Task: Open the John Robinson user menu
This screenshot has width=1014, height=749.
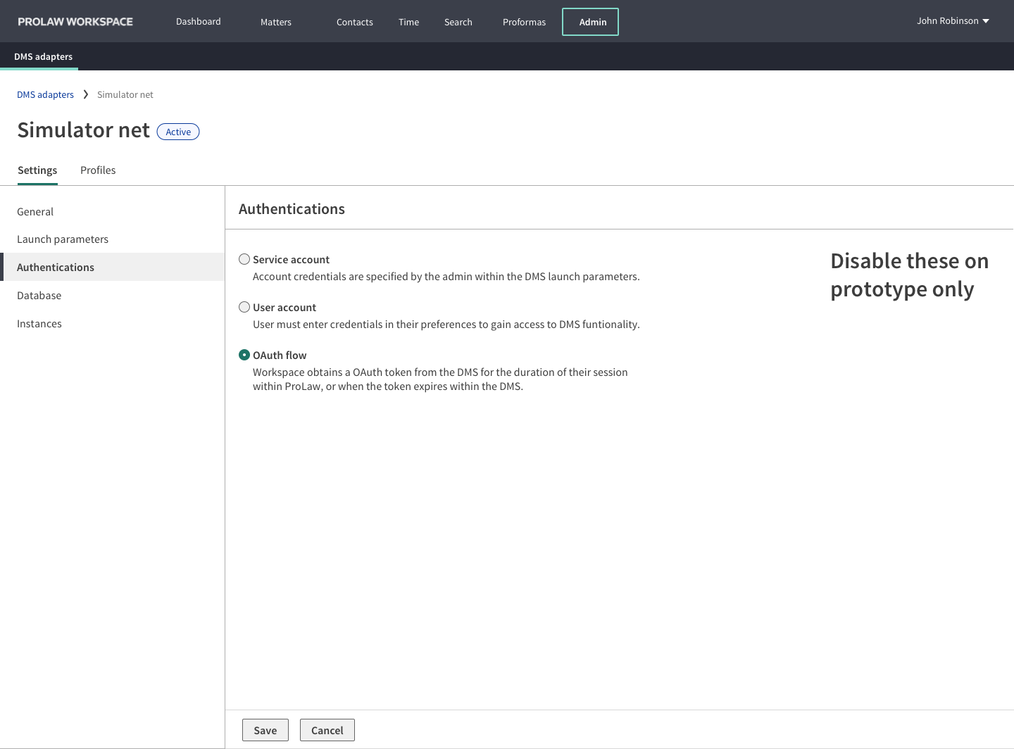Action: (952, 21)
